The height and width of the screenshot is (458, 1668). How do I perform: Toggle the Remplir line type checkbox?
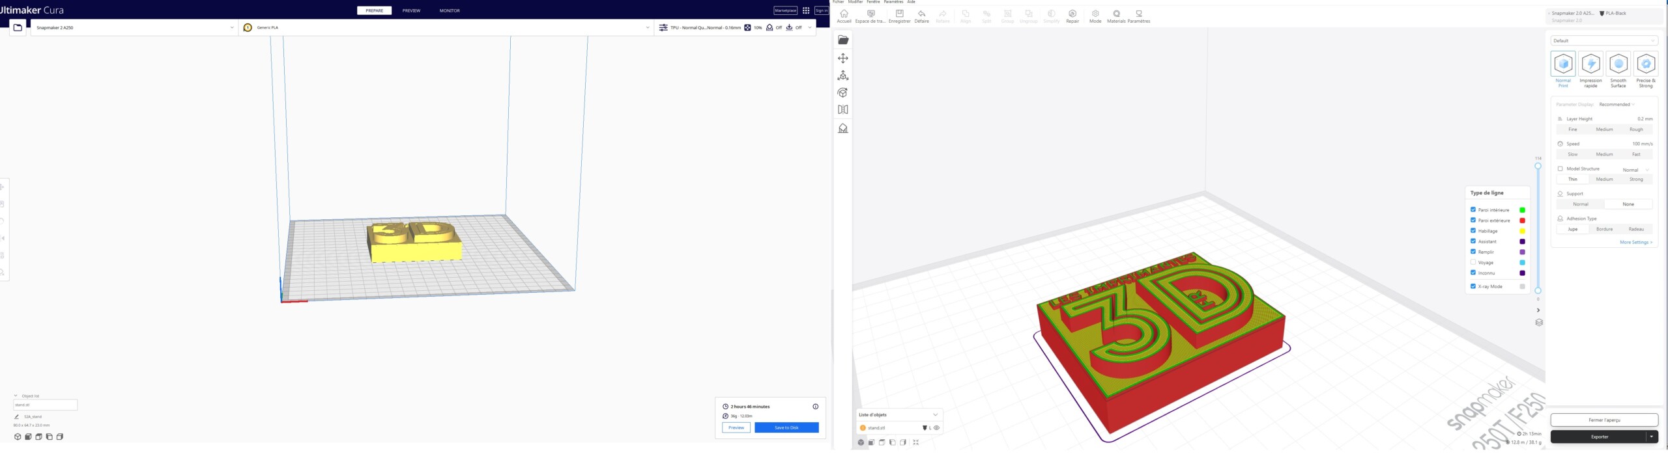pos(1473,251)
